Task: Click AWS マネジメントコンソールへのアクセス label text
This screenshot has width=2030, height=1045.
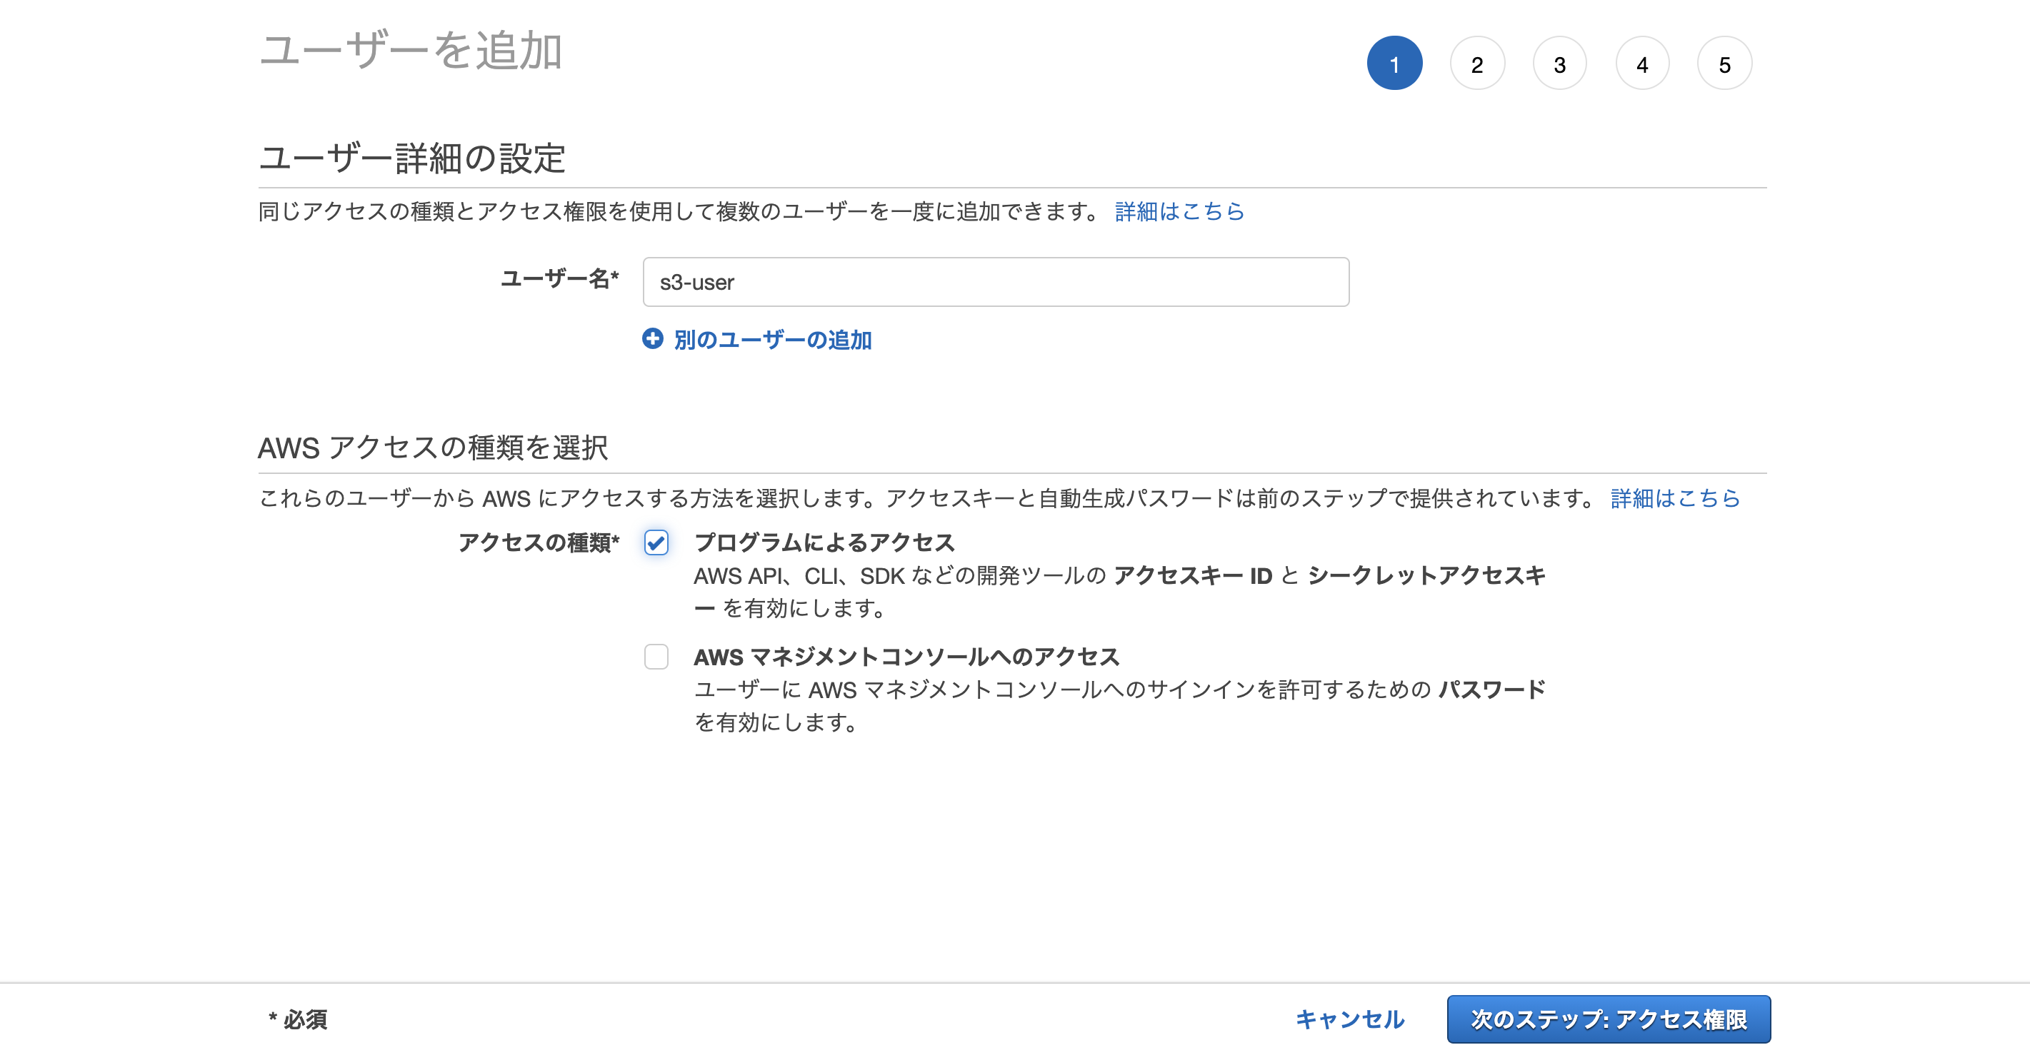Action: (x=906, y=656)
